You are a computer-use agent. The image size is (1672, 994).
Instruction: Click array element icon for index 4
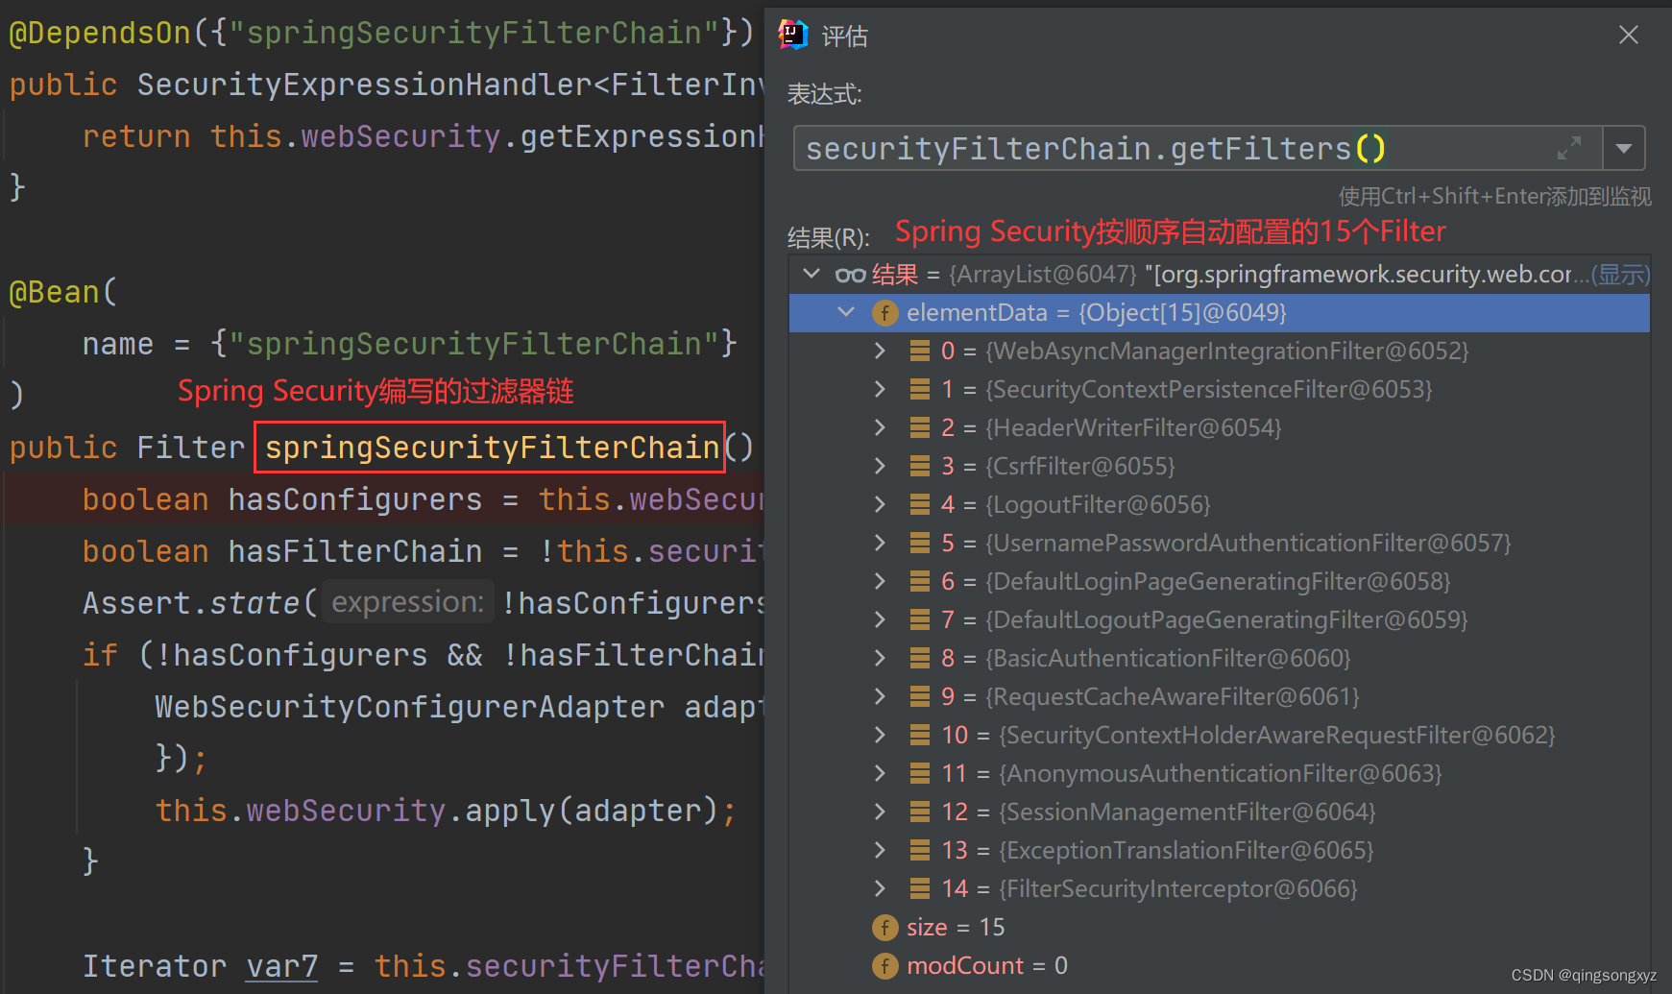[x=920, y=504]
